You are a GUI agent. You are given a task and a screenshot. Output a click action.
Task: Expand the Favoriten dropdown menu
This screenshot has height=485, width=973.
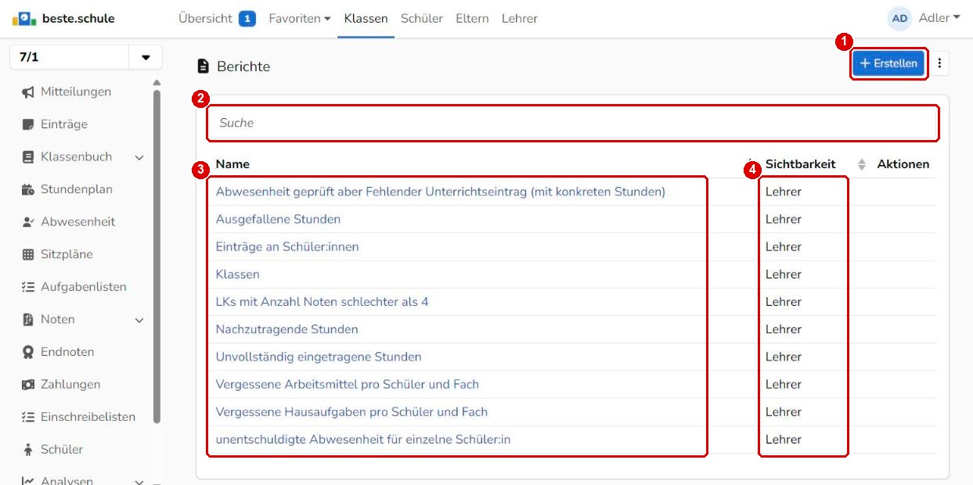point(299,18)
